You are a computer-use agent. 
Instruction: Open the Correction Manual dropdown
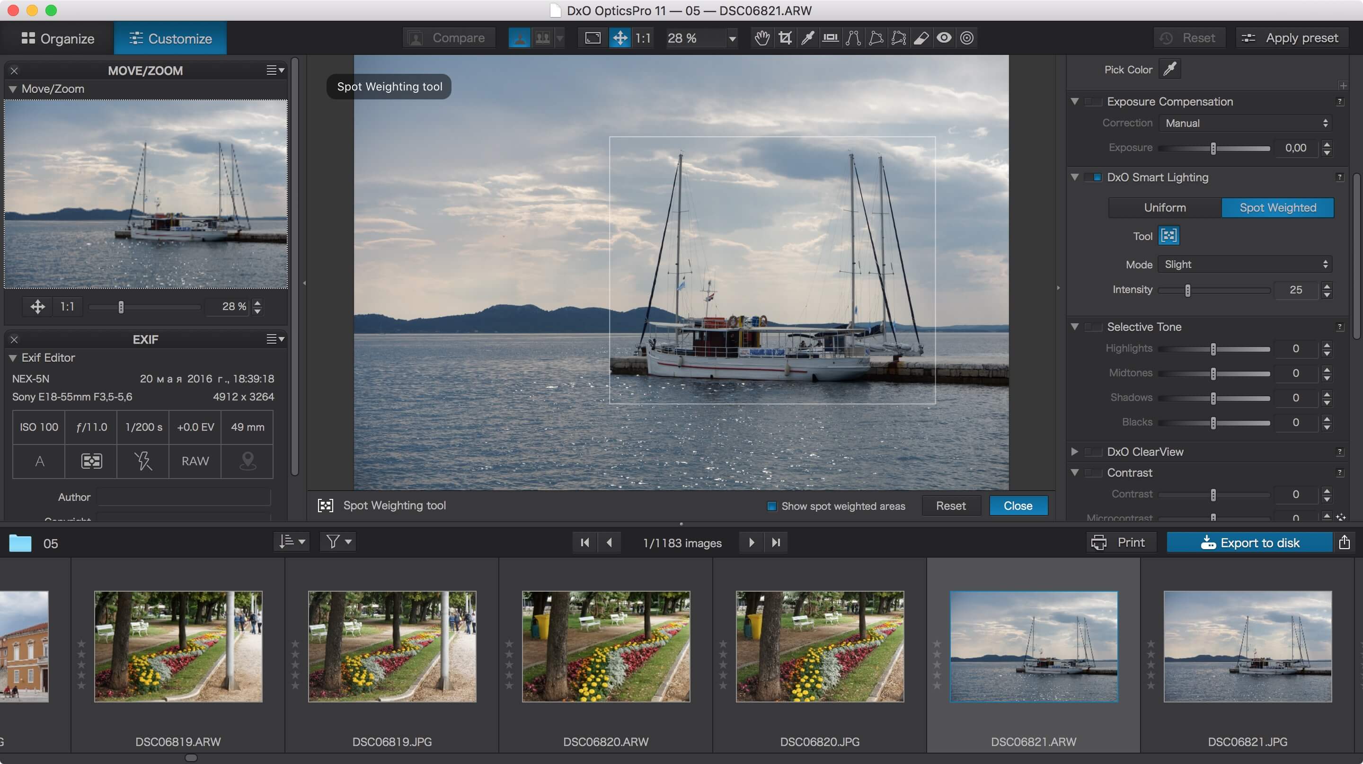(x=1246, y=123)
